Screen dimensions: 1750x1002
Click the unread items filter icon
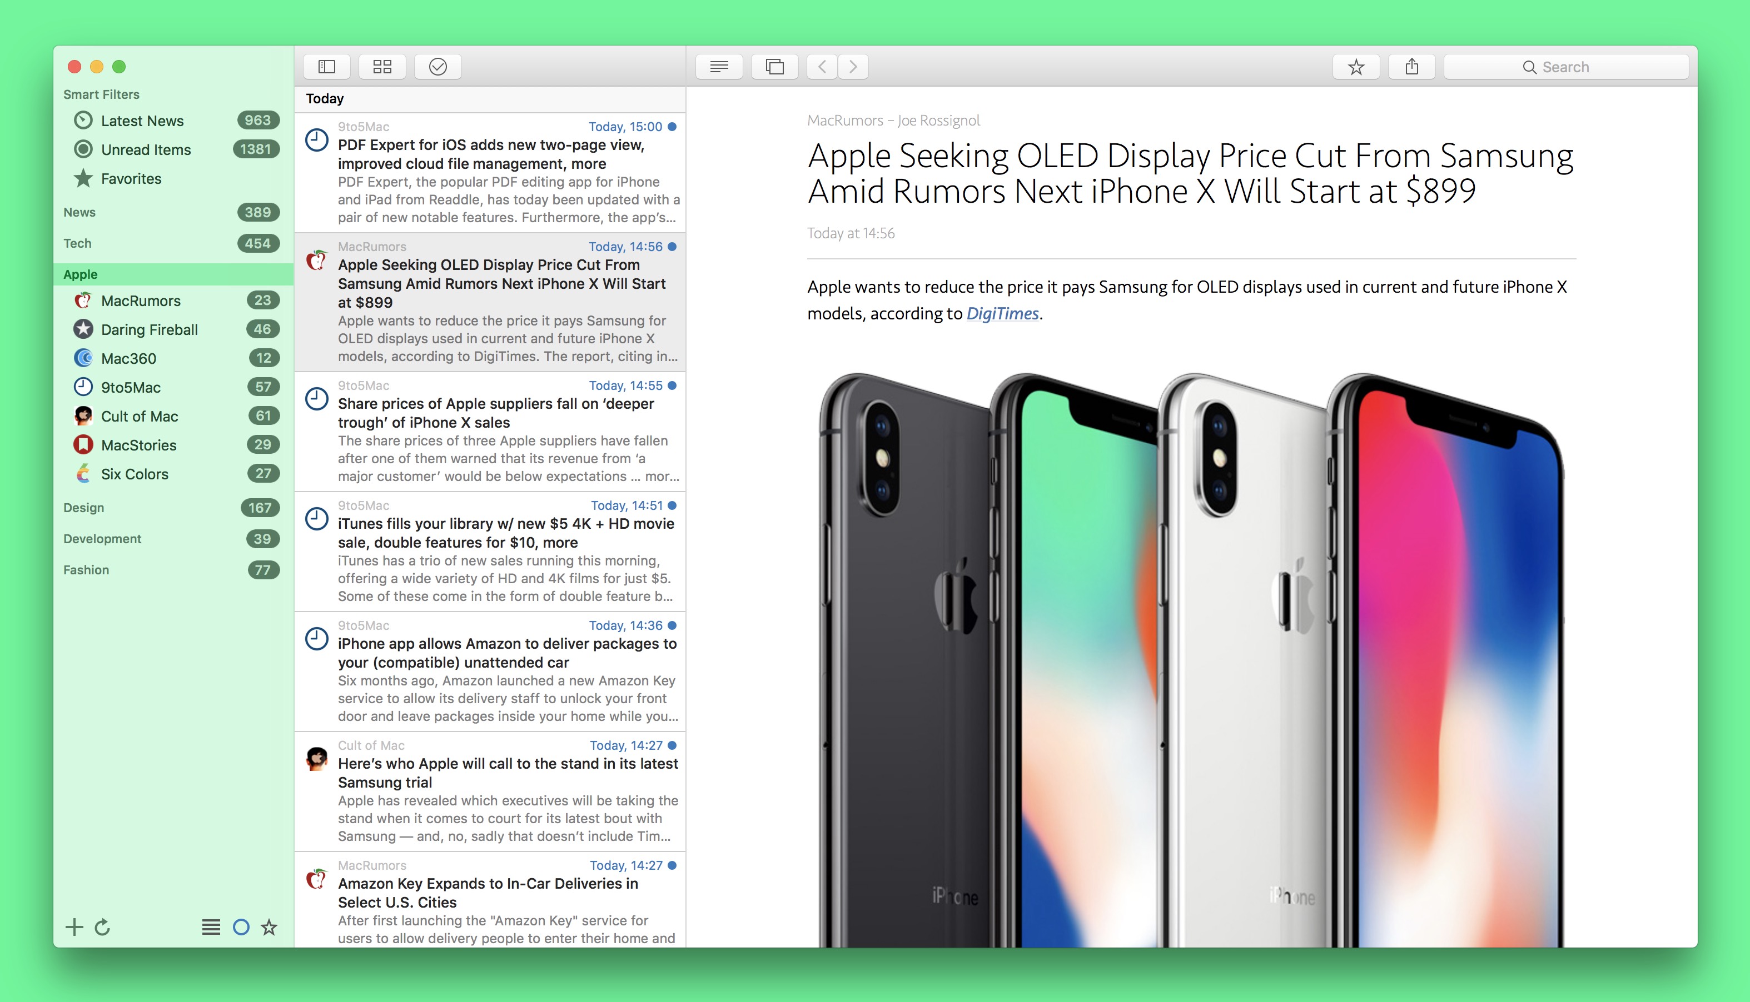click(84, 149)
